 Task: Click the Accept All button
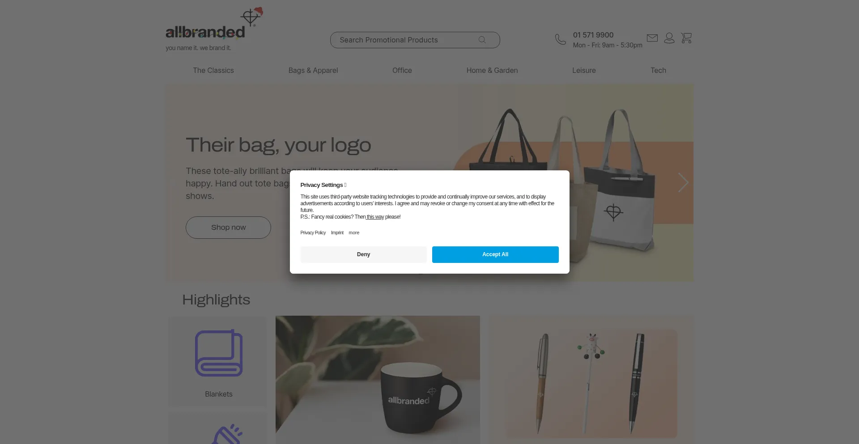pos(495,254)
